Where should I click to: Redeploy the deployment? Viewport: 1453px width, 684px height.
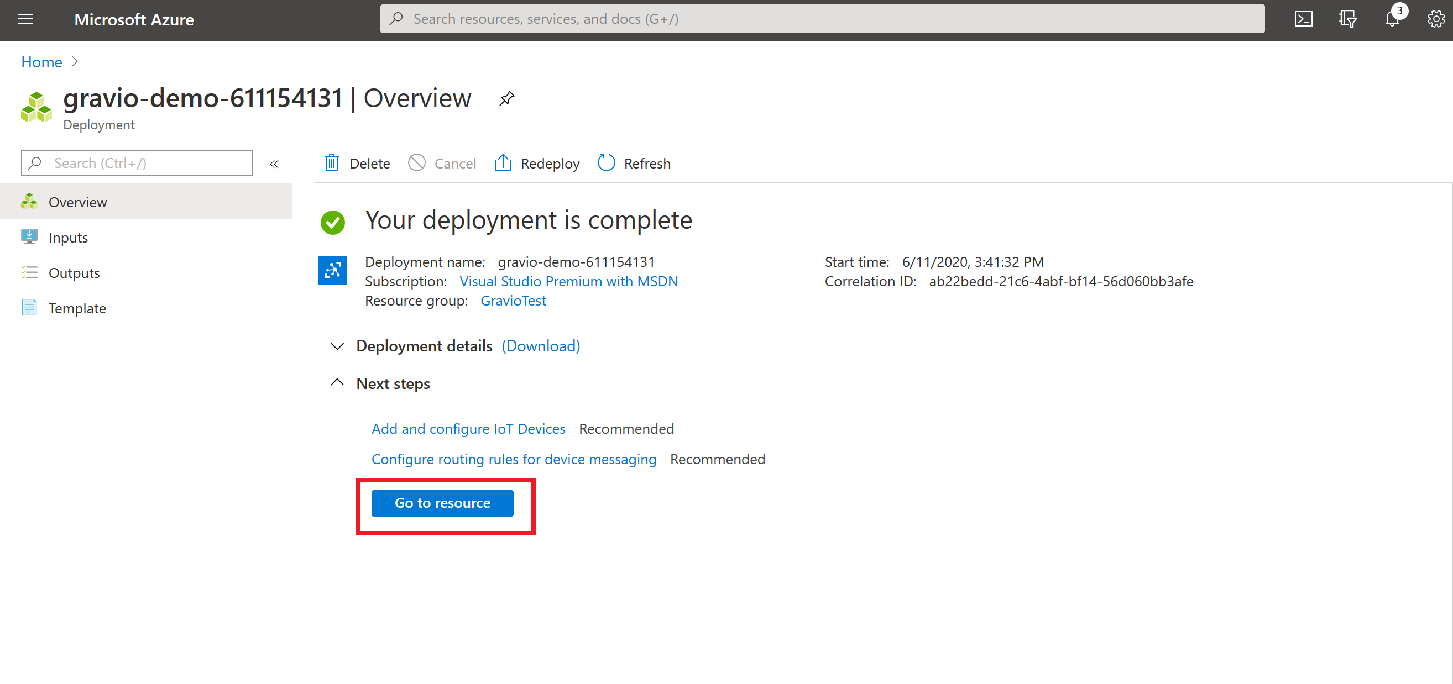[x=536, y=163]
